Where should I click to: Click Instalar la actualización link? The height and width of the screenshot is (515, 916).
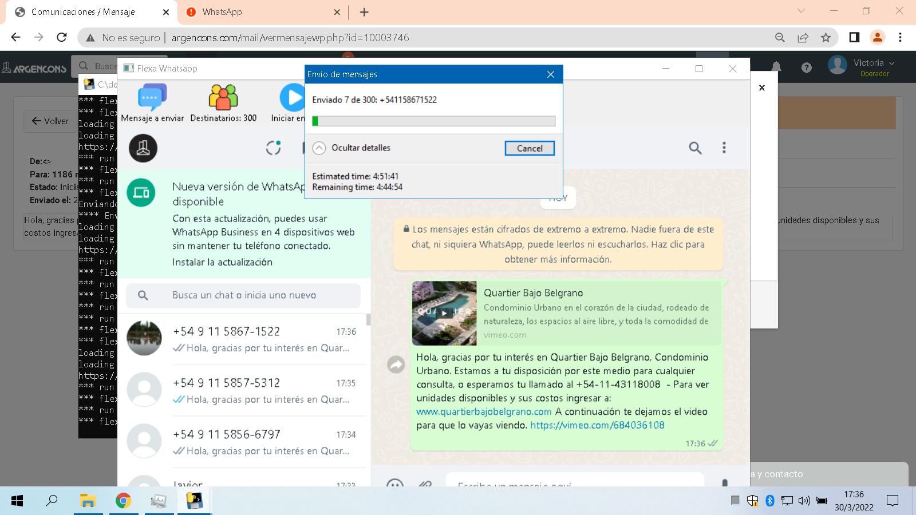point(222,262)
